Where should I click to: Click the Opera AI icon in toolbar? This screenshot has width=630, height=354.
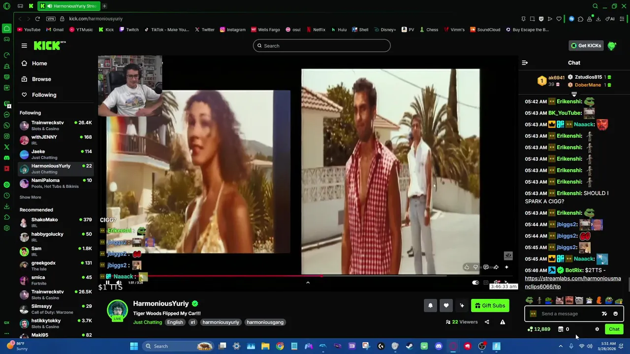610,19
